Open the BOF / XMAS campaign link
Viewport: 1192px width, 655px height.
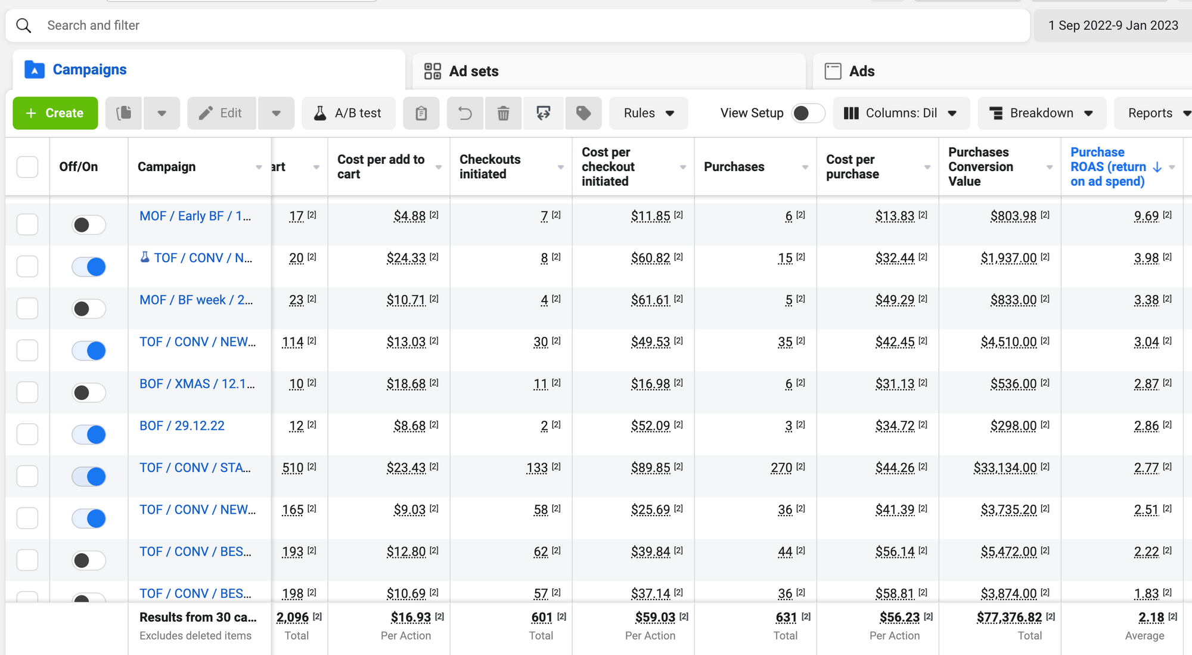click(x=197, y=384)
